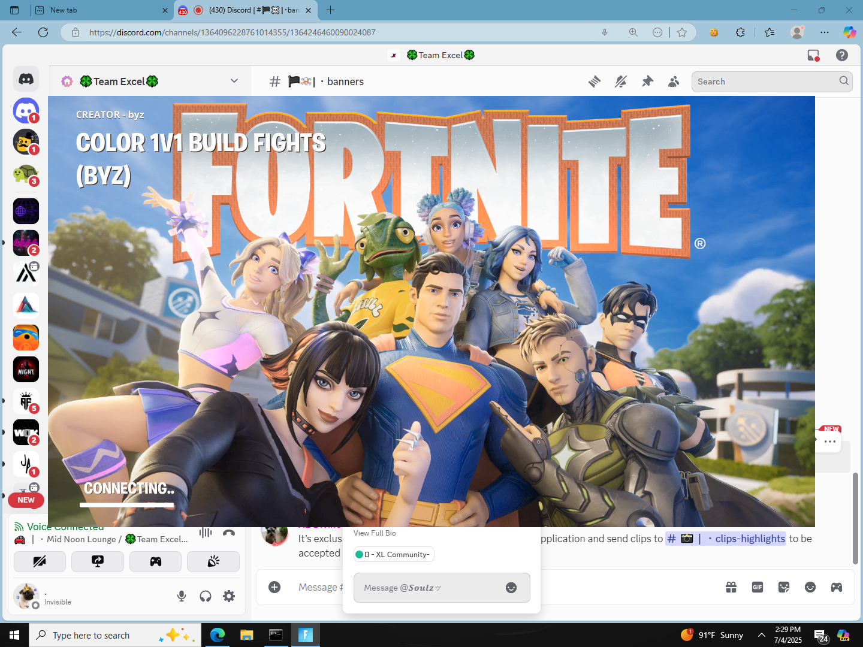This screenshot has width=863, height=647.
Task: Open pinned messages
Action: coord(647,81)
